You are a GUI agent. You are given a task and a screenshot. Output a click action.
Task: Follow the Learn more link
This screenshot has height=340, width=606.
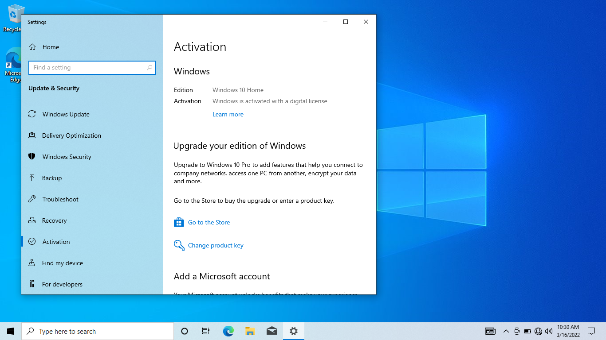(228, 114)
